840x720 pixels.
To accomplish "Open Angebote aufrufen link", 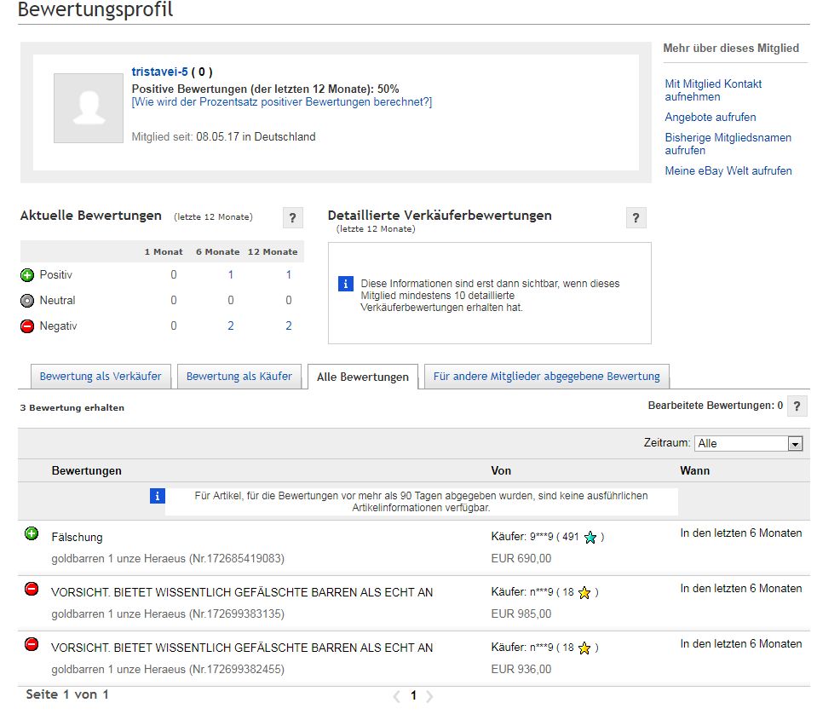I will click(710, 118).
